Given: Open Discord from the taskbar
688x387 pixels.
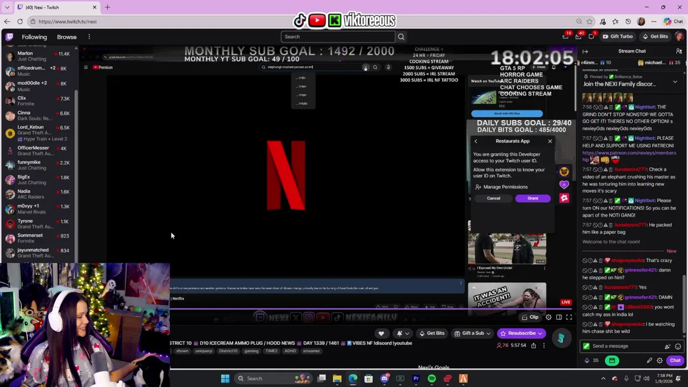Looking at the screenshot, I should 384,378.
